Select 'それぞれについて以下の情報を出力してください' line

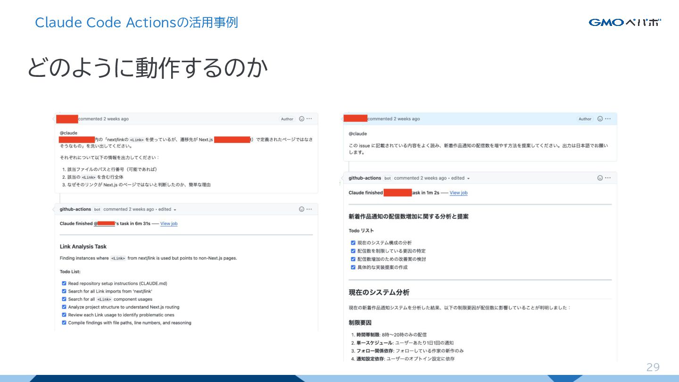[x=109, y=157]
